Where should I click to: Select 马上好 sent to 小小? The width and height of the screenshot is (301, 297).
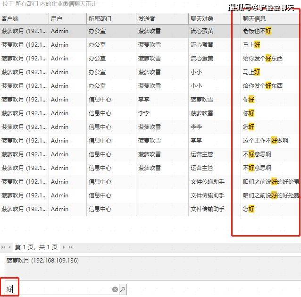(x=251, y=72)
